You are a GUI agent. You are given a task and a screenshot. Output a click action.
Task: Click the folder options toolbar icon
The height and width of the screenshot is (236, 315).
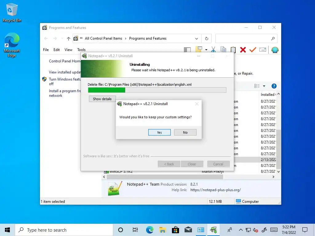coord(199,49)
